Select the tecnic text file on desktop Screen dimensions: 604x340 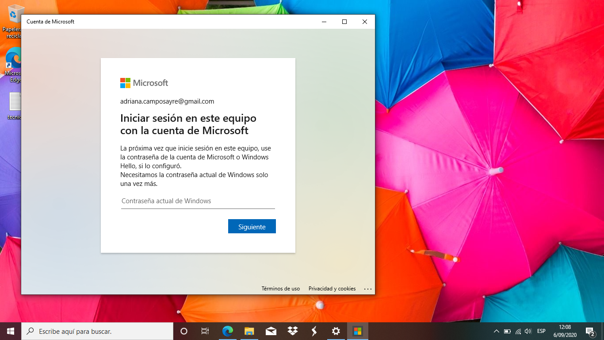14,106
